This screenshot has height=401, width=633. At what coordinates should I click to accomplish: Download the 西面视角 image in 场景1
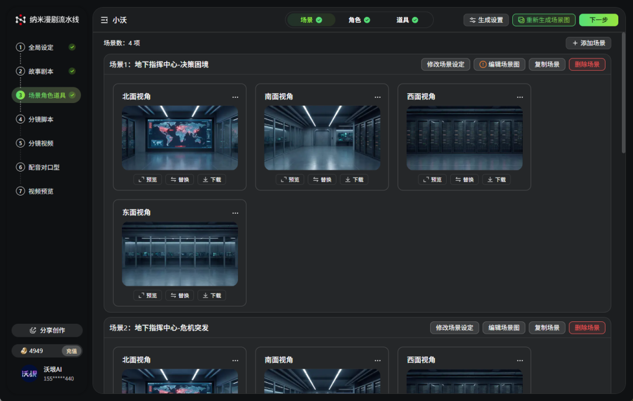(x=496, y=180)
